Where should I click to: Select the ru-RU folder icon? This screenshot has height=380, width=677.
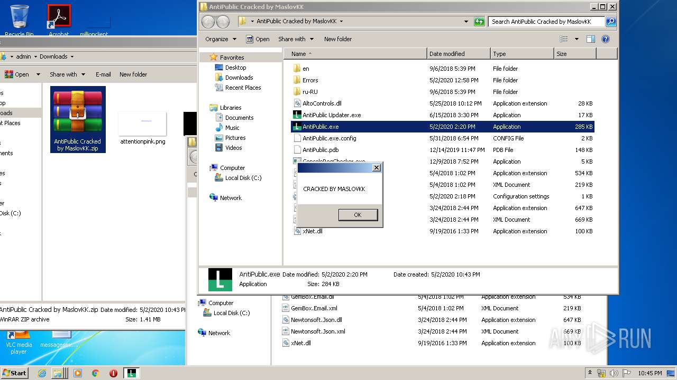click(297, 92)
